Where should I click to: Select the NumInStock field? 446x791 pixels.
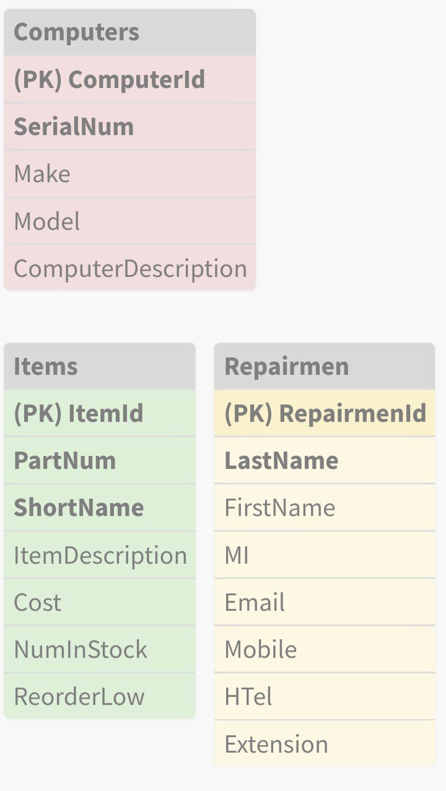100,649
